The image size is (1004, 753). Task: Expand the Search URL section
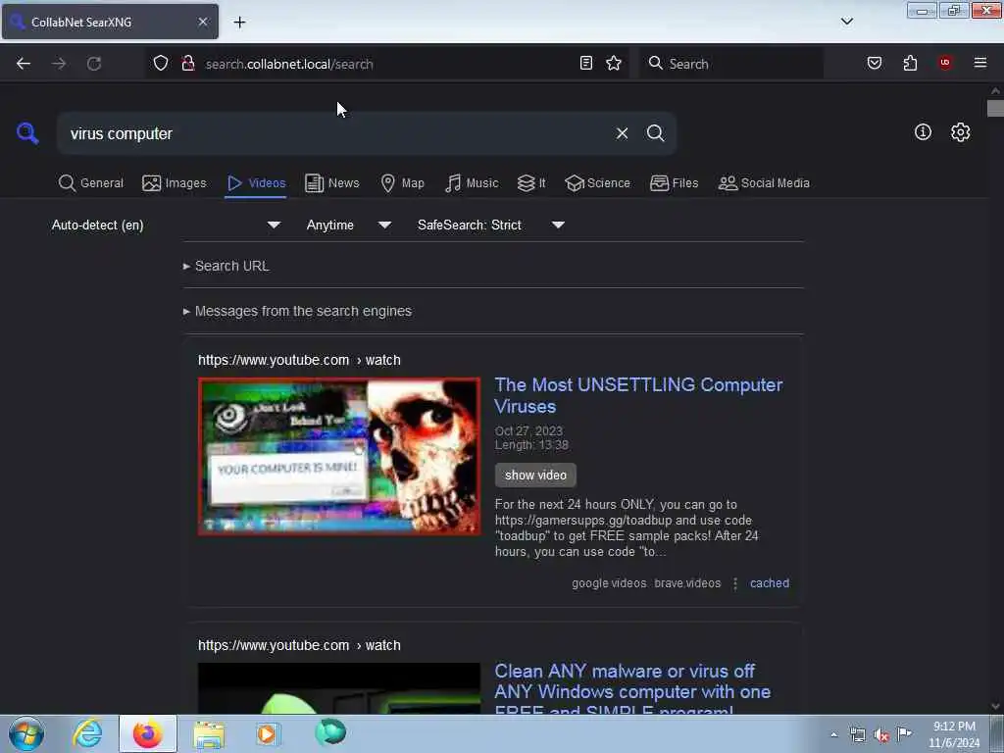226,266
